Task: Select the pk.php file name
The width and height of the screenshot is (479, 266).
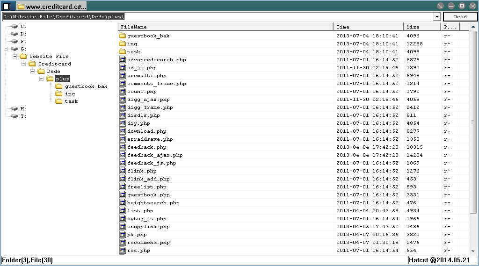Action: (x=137, y=235)
